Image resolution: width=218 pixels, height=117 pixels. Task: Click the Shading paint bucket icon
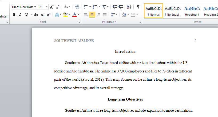[x=124, y=15]
